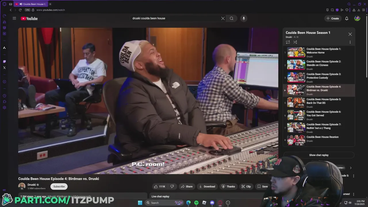368x207 pixels.
Task: Click the video player to pause
Action: click(x=148, y=101)
